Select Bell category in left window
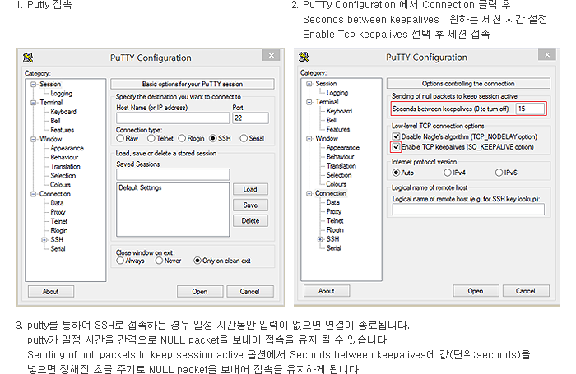The height and width of the screenshot is (374, 576). pyautogui.click(x=55, y=121)
